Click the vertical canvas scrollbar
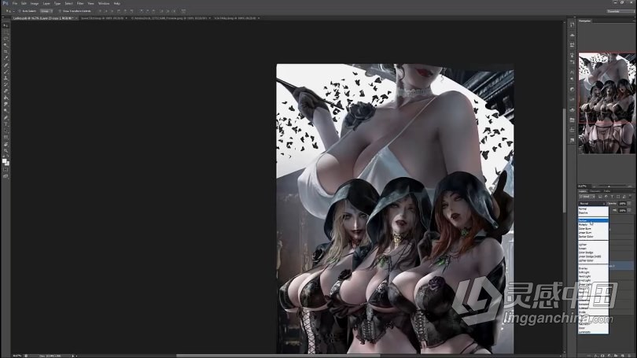Screen dimensions: 637x358 pyautogui.click(x=565, y=161)
